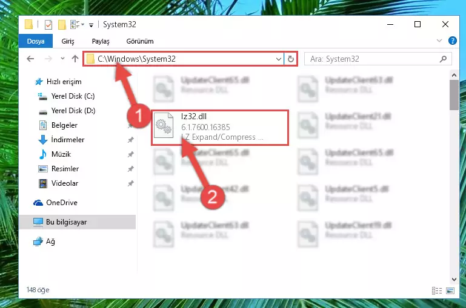Click the title bar folder icon

click(28, 24)
